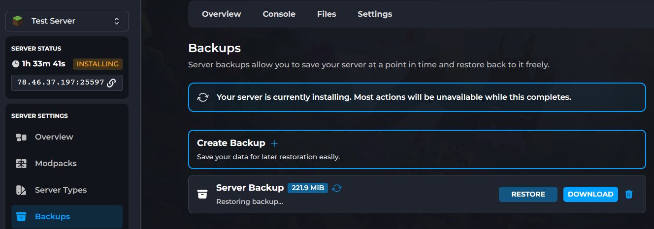The width and height of the screenshot is (654, 229).
Task: Click the Backups page heading
Action: click(x=215, y=48)
